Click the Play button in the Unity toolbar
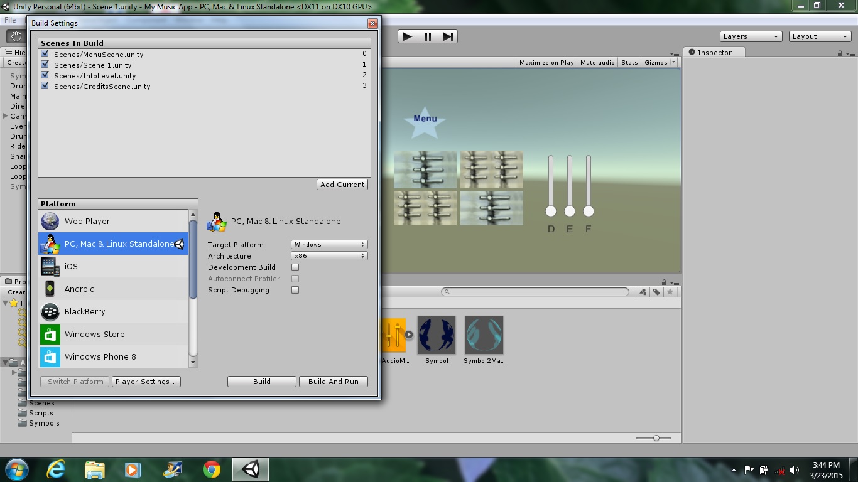This screenshot has width=858, height=482. coord(408,36)
